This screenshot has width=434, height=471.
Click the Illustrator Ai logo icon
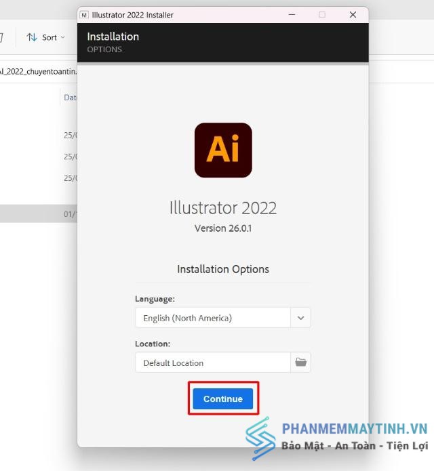point(223,150)
